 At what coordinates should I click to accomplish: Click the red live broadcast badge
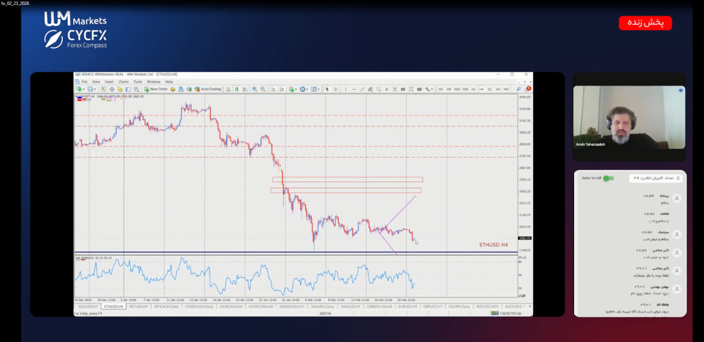tap(645, 23)
